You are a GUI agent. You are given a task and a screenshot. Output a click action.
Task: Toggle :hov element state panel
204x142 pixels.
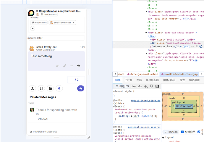coord(133,86)
